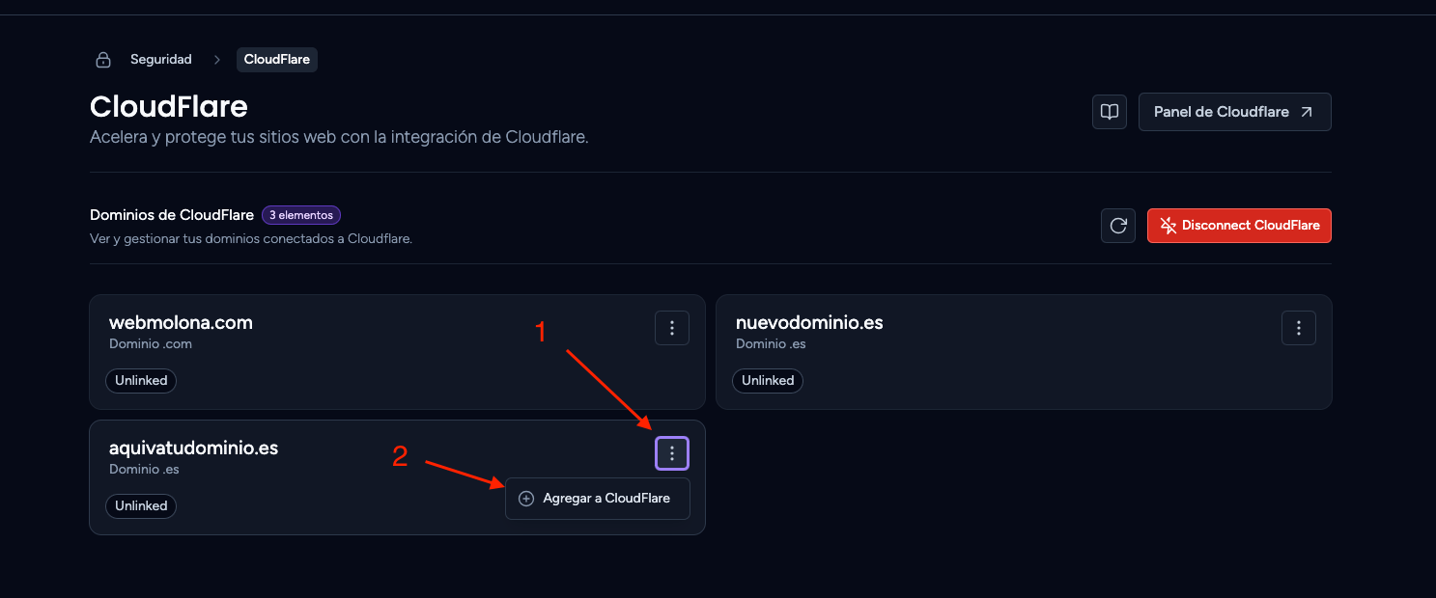Open the documentation book icon

click(1110, 112)
